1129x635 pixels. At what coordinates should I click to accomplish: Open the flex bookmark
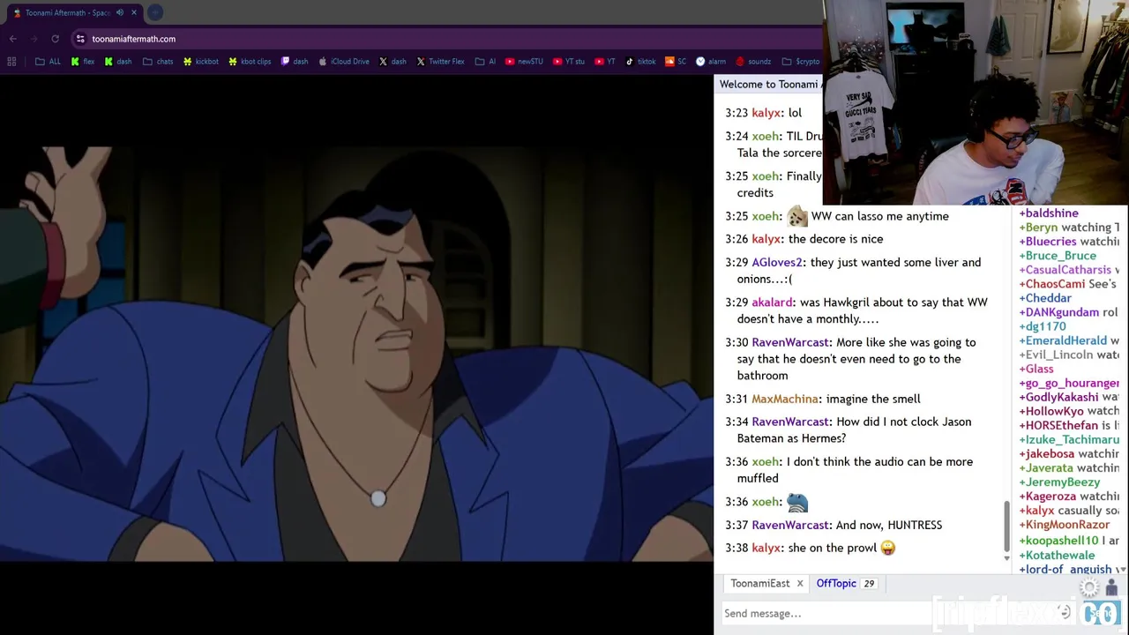point(83,62)
